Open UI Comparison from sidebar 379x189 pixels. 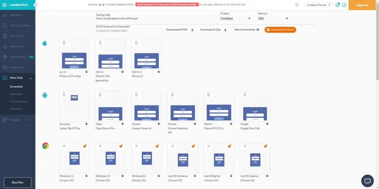[x=18, y=101]
